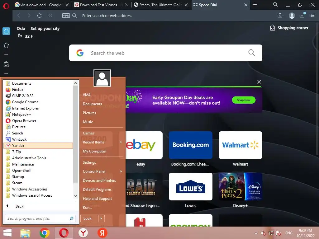Open WinLock from programs list

click(38, 139)
